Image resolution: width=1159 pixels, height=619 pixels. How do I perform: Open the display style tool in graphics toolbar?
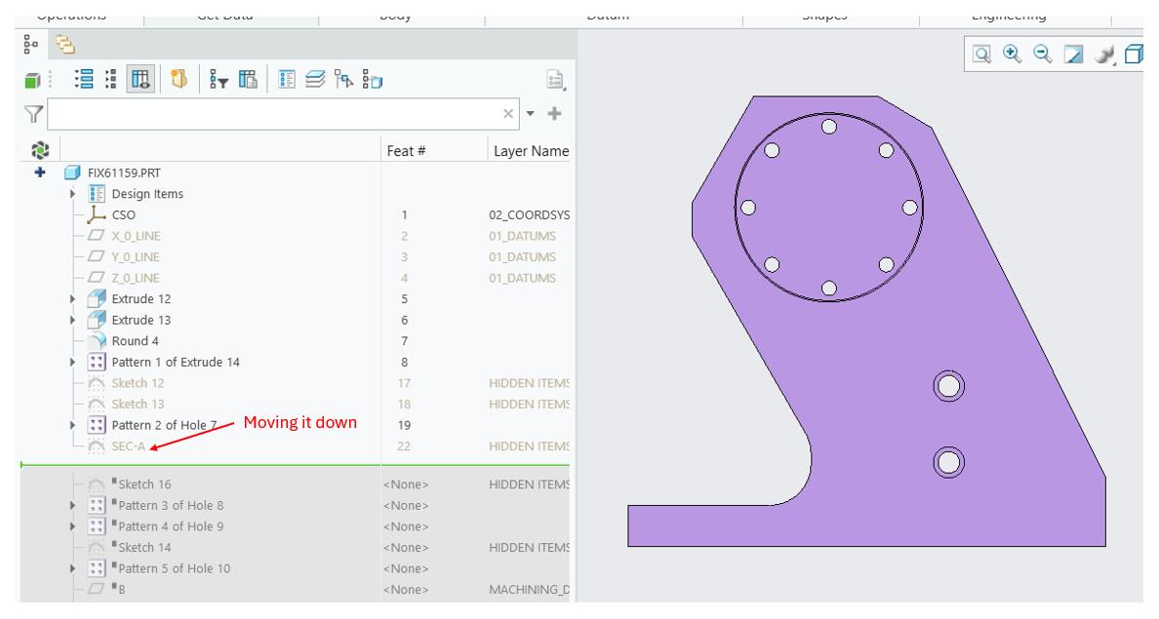(x=1104, y=54)
